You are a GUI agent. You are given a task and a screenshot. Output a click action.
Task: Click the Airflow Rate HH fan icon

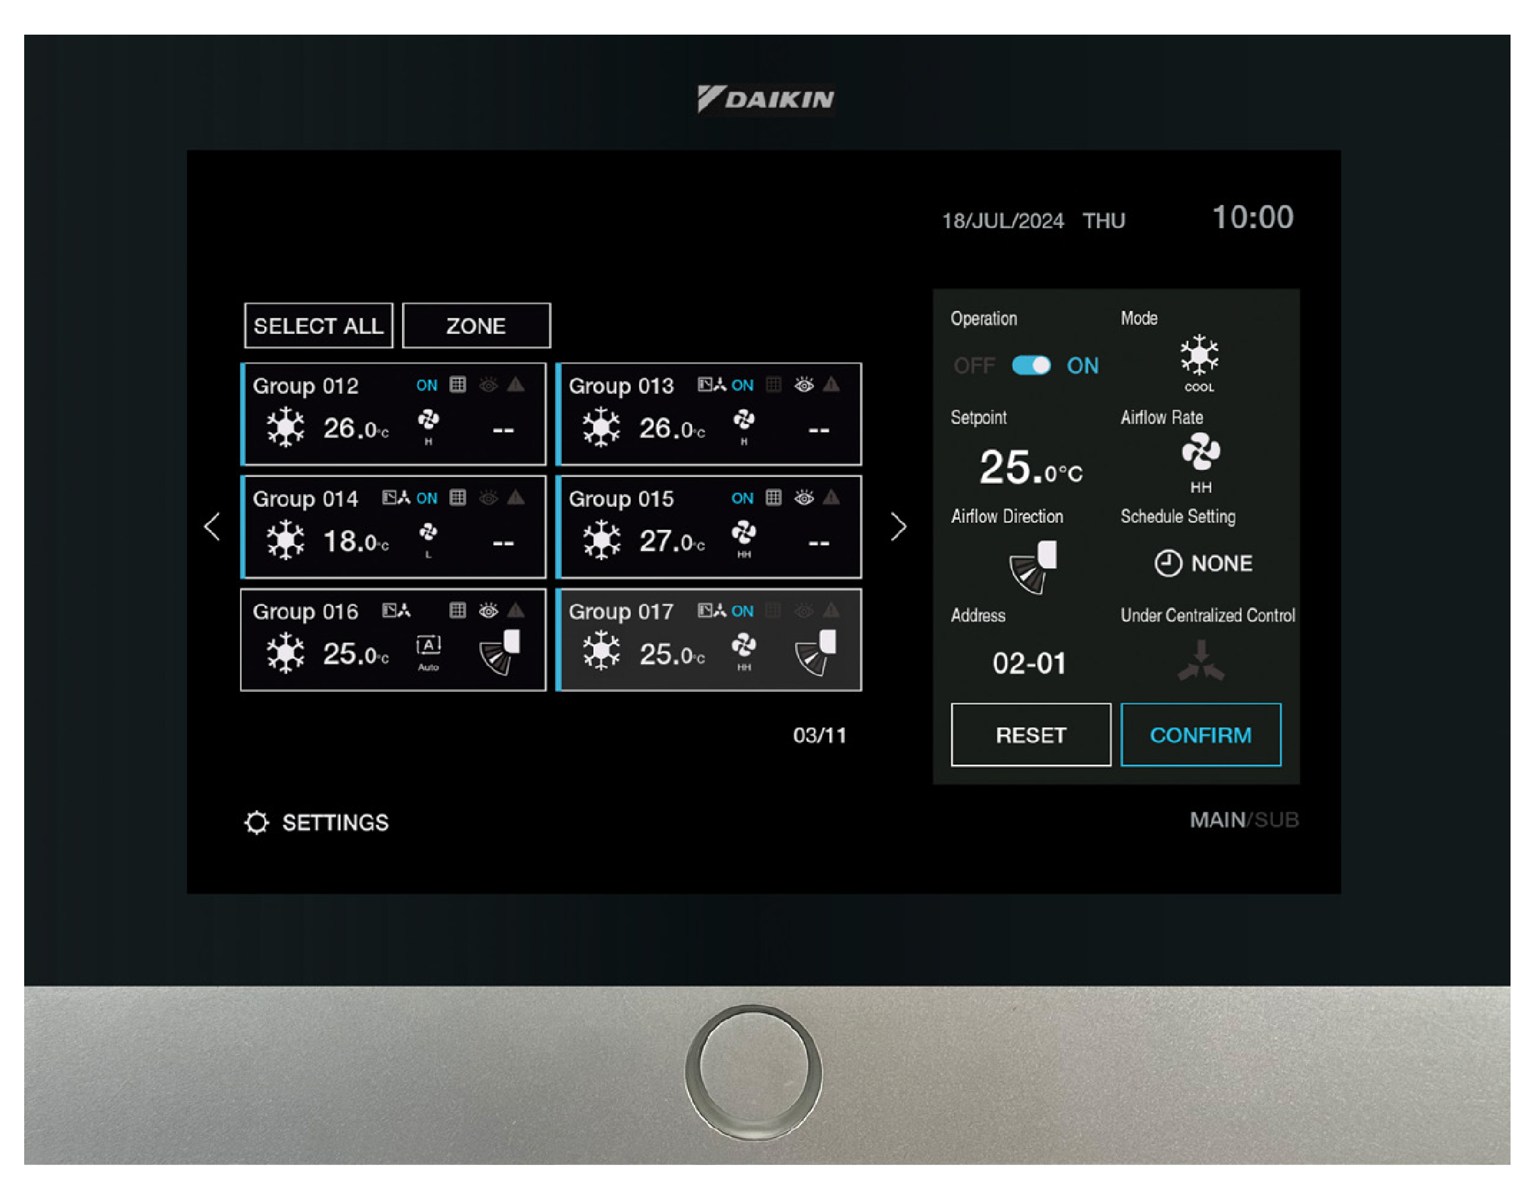pos(1201,452)
